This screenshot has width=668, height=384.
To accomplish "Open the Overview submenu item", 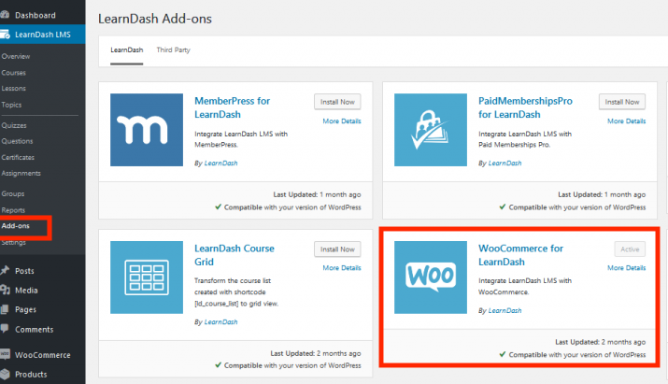I will pos(15,56).
